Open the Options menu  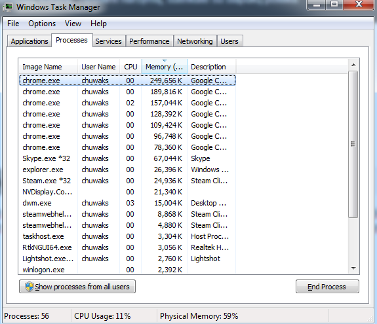point(42,24)
